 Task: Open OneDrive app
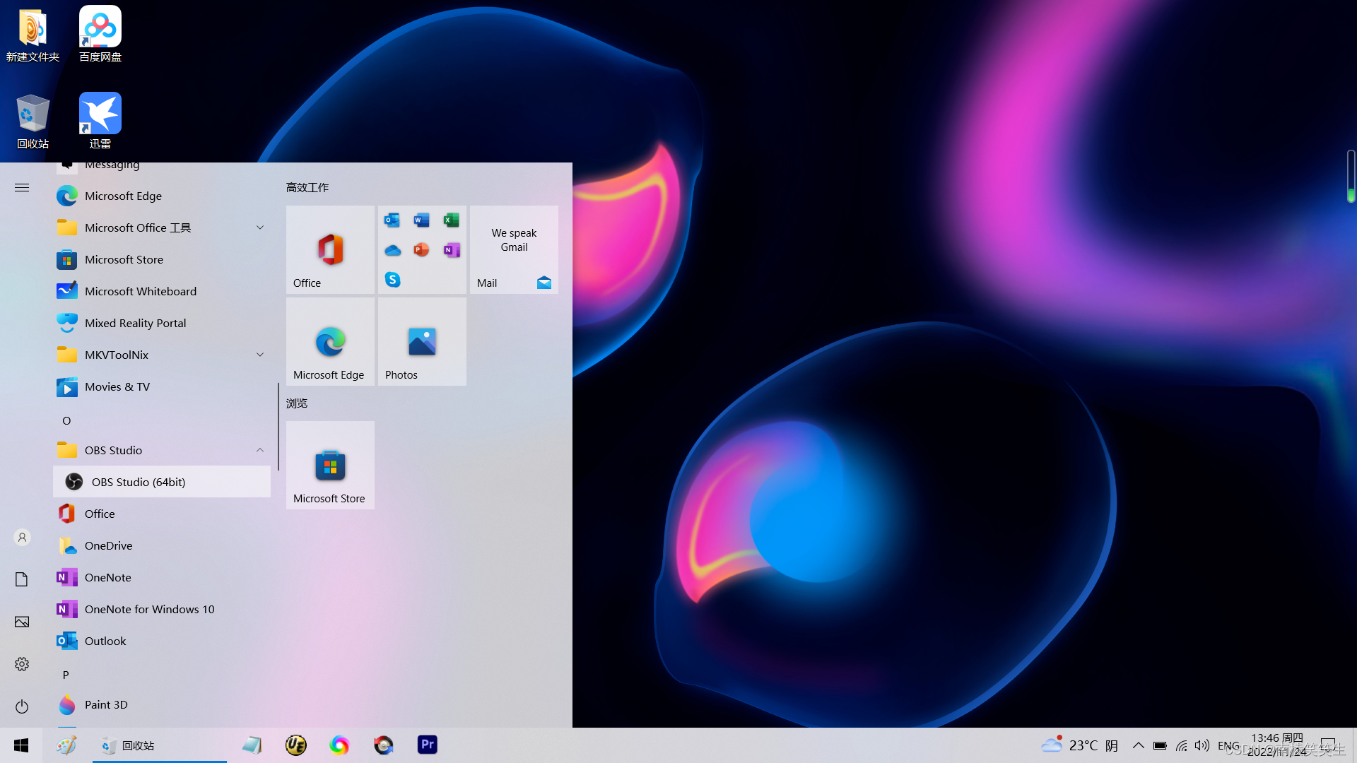point(161,545)
